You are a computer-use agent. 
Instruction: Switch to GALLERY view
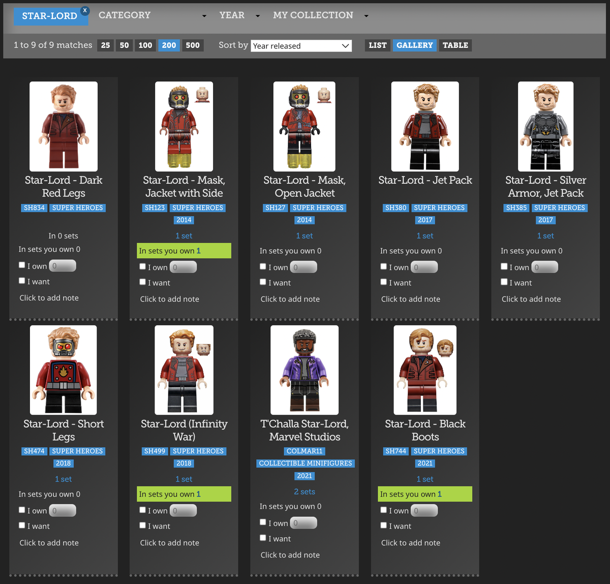415,45
